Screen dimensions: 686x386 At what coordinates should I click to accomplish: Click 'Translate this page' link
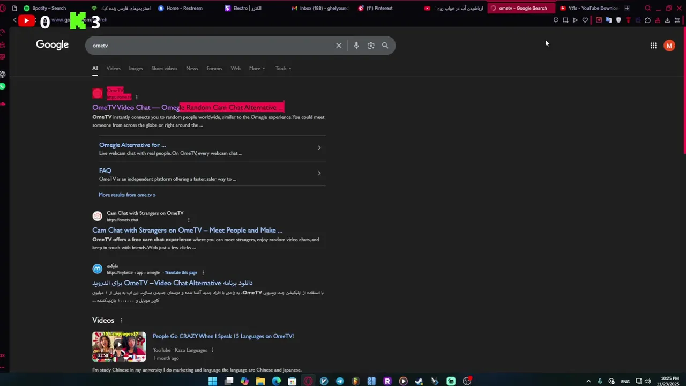(181, 272)
